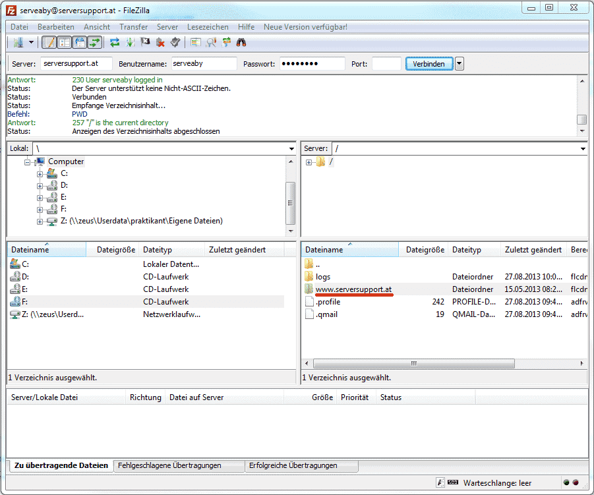Open the Lesezeichen menu
The height and width of the screenshot is (495, 594).
pyautogui.click(x=208, y=27)
